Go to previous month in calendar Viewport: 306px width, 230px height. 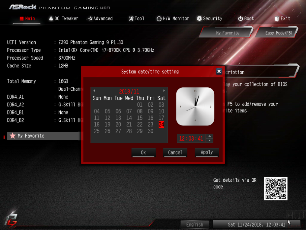point(94,91)
